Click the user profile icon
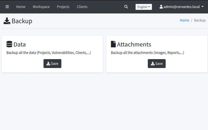Image resolution: width=208 pixels, height=130 pixels. [x=161, y=7]
